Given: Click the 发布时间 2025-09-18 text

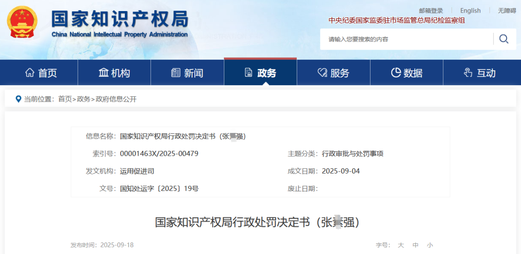Looking at the screenshot, I should [x=102, y=245].
